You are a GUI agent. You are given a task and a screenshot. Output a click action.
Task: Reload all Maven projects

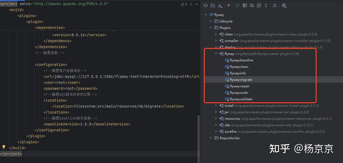(206, 5)
